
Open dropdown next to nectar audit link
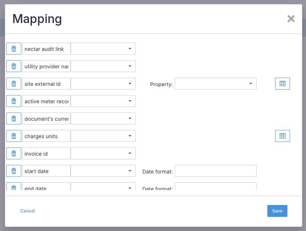pos(103,49)
